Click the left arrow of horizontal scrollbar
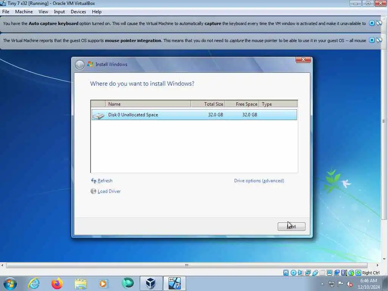This screenshot has height=291, width=388. (2, 265)
